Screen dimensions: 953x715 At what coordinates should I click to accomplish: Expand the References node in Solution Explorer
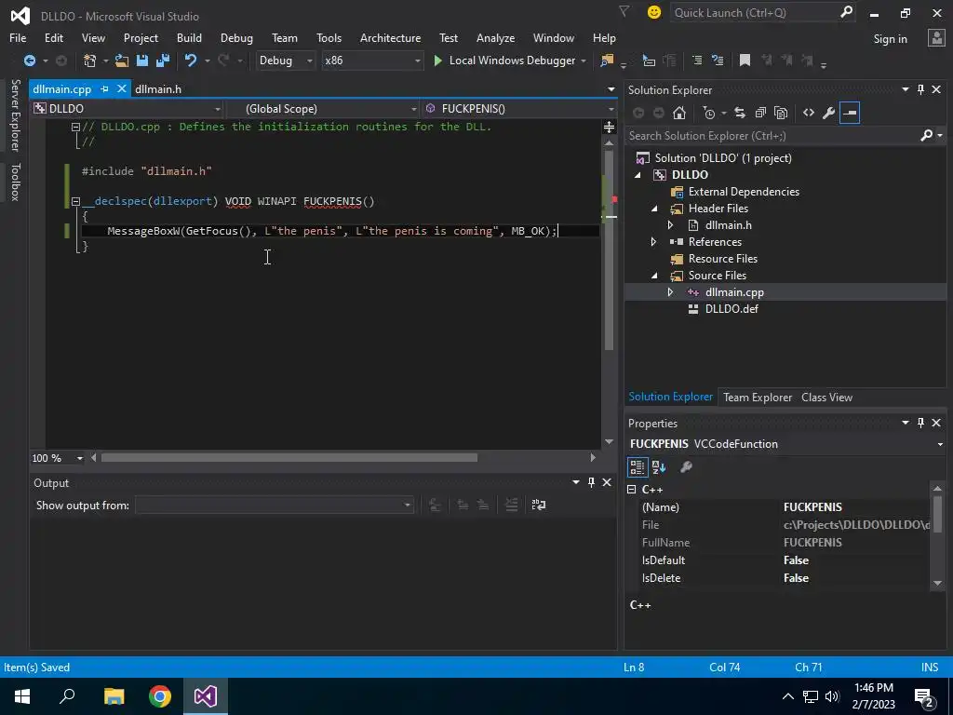click(x=654, y=242)
